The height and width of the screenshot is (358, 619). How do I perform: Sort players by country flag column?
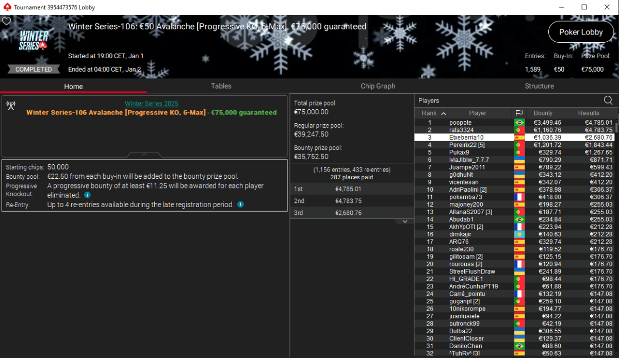[x=519, y=113]
